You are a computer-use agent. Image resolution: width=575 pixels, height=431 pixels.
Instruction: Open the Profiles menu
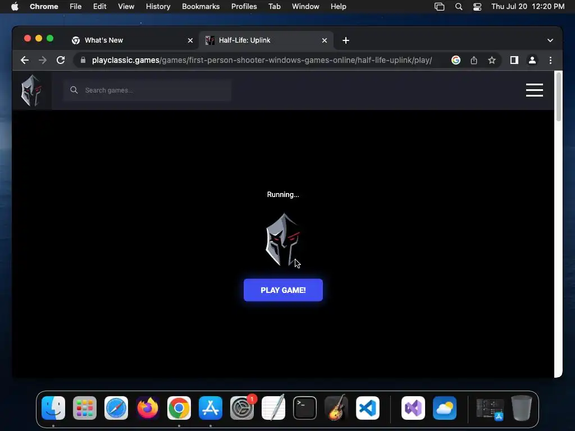click(x=244, y=7)
